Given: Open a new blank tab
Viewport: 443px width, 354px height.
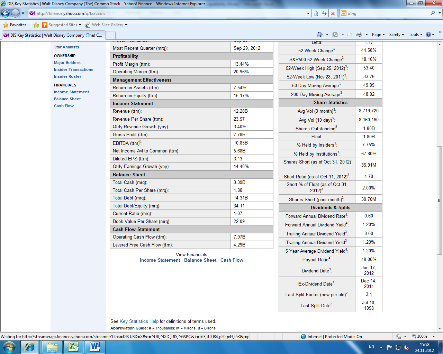Looking at the screenshot, I should 110,35.
